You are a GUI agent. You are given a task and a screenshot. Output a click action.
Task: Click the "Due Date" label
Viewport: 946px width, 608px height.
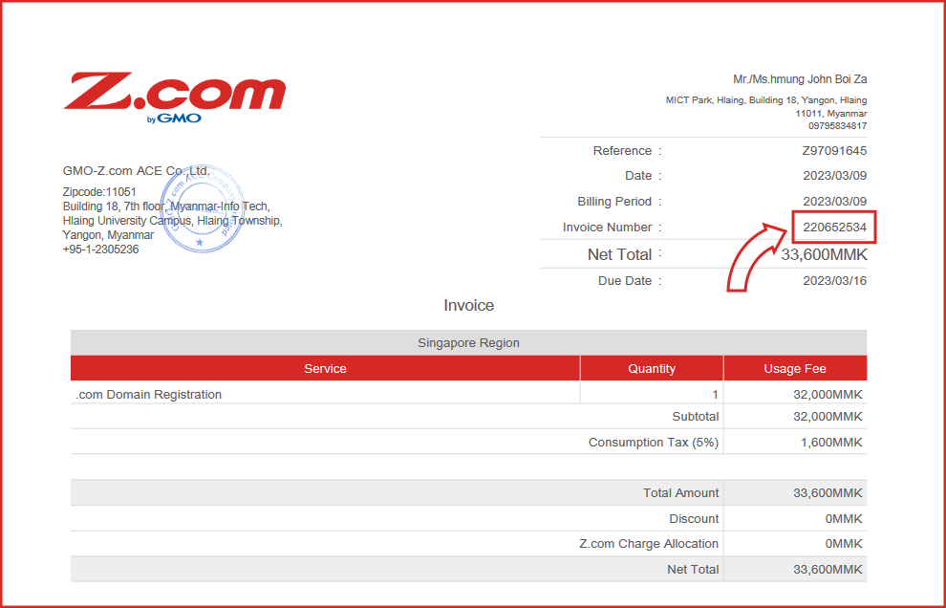[x=625, y=281]
